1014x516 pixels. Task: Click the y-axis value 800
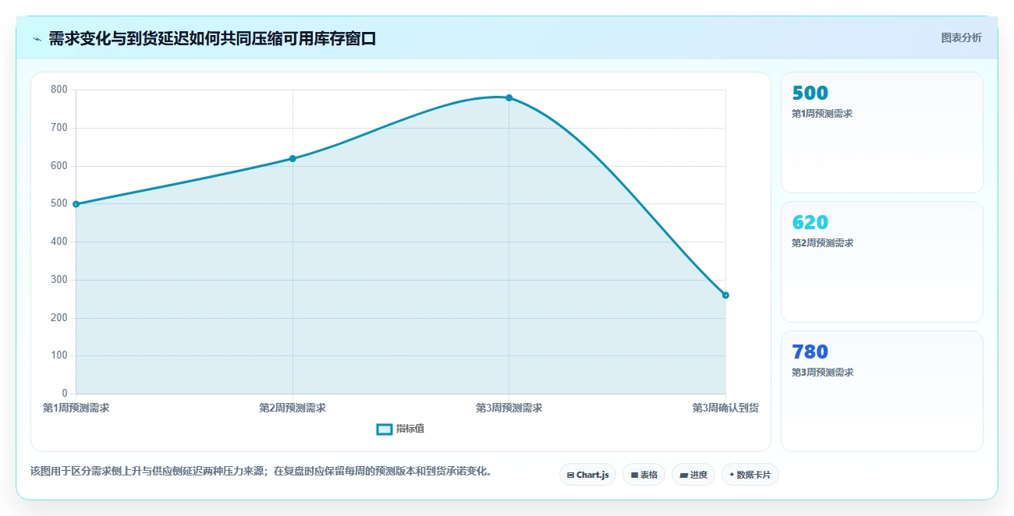pos(59,90)
